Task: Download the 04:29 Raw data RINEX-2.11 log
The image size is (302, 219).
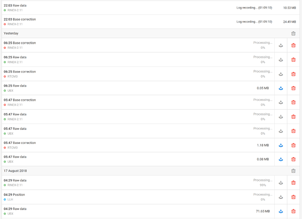Action: (281, 183)
